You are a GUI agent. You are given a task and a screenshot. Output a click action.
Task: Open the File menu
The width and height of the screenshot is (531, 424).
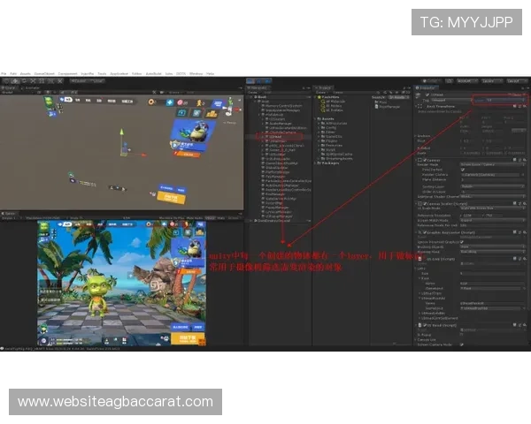point(4,73)
